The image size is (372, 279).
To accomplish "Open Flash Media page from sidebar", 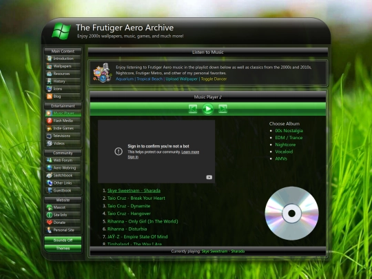I will (63, 121).
